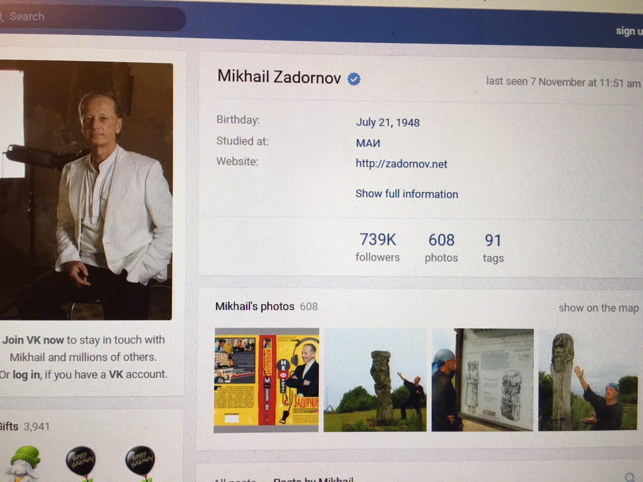Screen dimensions: 643x482
Task: Click the blue verified checkmark badge
Action: 354,79
